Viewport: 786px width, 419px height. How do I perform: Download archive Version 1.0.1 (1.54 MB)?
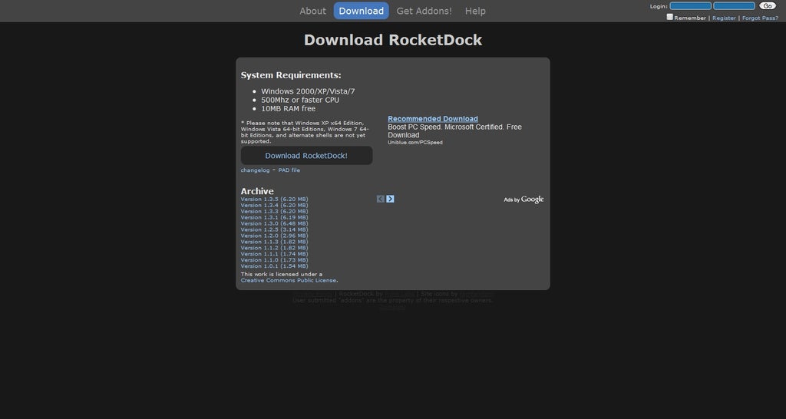[x=274, y=266]
